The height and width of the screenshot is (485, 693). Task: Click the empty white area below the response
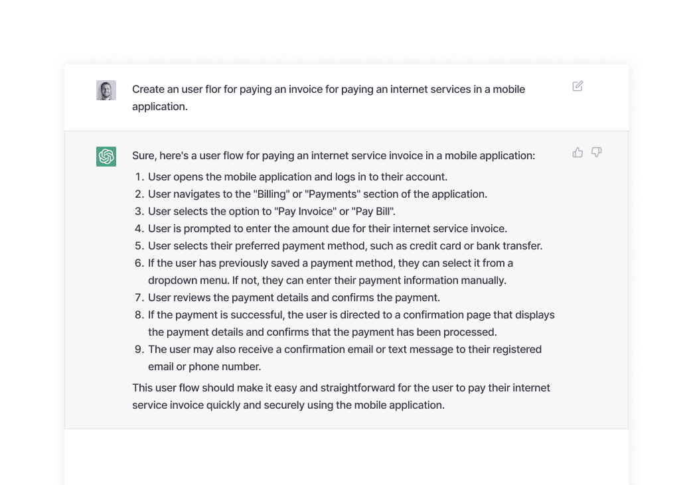346,457
